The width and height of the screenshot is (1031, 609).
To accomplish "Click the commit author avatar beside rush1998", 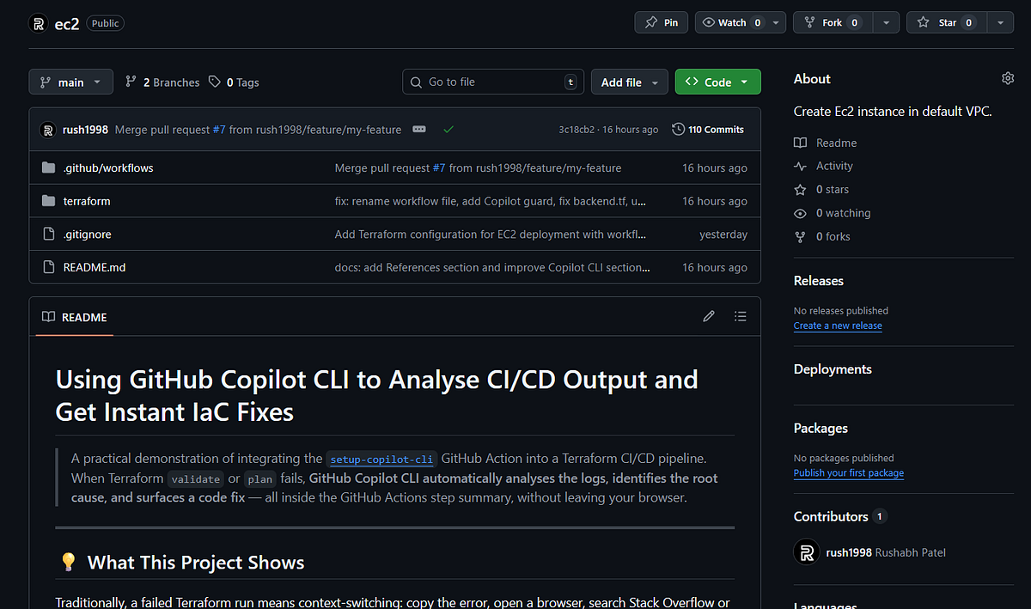I will click(x=48, y=130).
